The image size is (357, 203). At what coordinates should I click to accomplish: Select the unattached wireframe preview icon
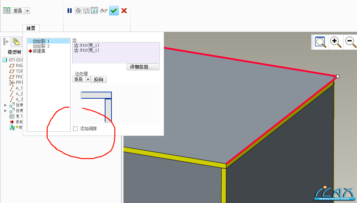click(x=86, y=11)
